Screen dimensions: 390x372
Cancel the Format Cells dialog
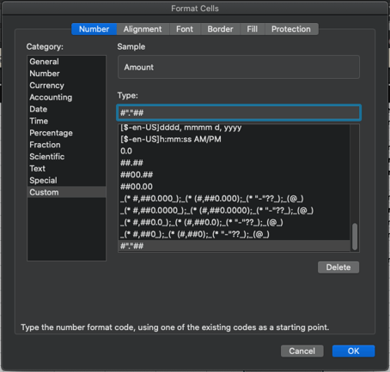(x=302, y=351)
